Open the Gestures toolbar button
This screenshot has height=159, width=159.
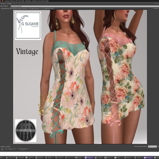[x=20, y=157]
